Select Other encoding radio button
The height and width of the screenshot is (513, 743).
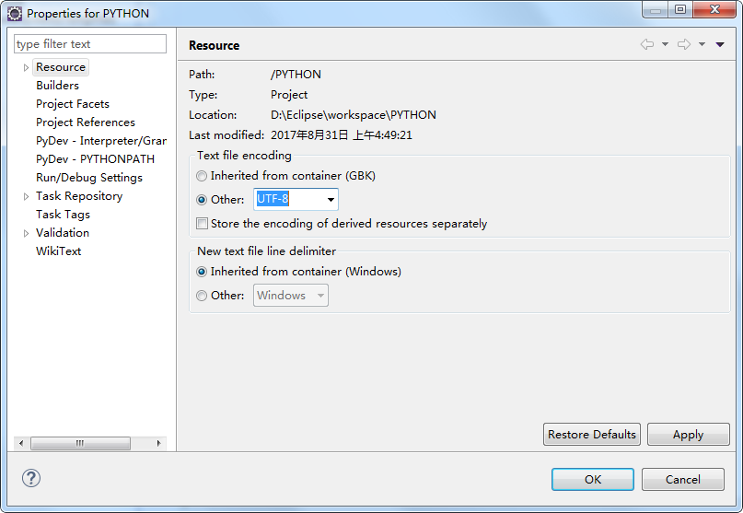click(202, 200)
